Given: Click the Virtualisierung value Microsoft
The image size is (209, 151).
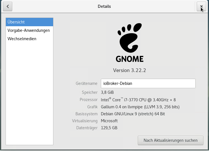Looking at the screenshot, I should pos(109,121).
